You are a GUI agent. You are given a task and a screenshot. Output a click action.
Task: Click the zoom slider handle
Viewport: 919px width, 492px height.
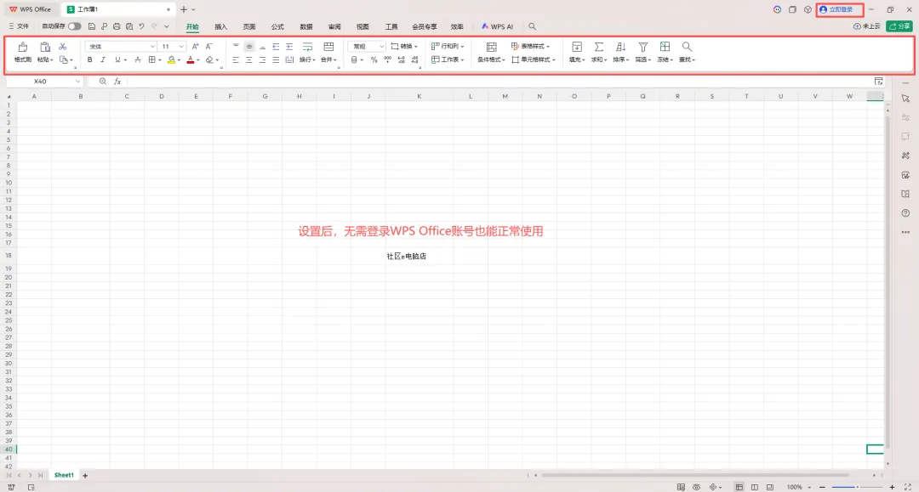pyautogui.click(x=857, y=487)
